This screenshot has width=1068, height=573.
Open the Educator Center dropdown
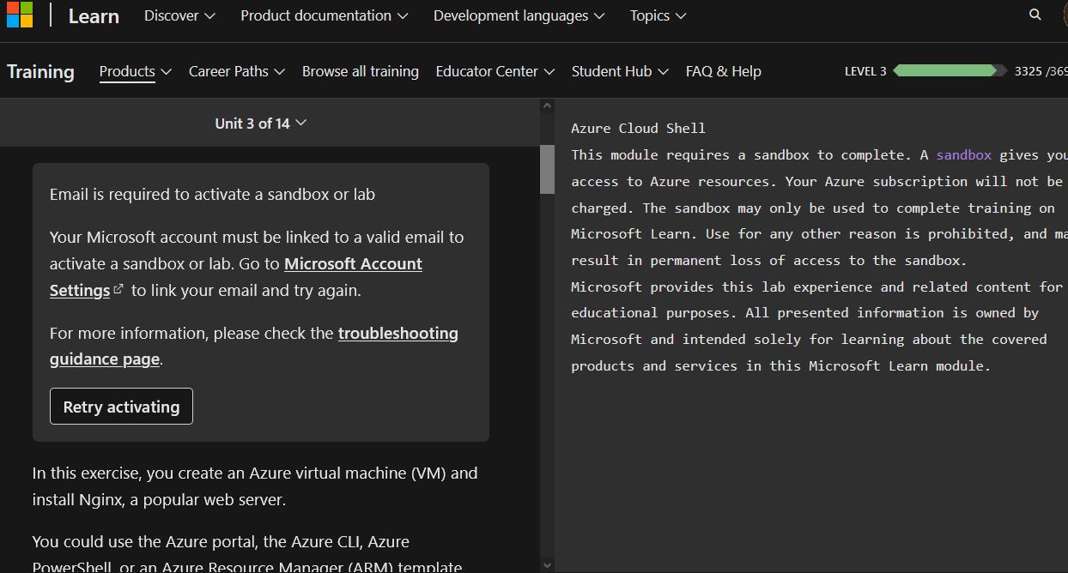click(x=495, y=71)
